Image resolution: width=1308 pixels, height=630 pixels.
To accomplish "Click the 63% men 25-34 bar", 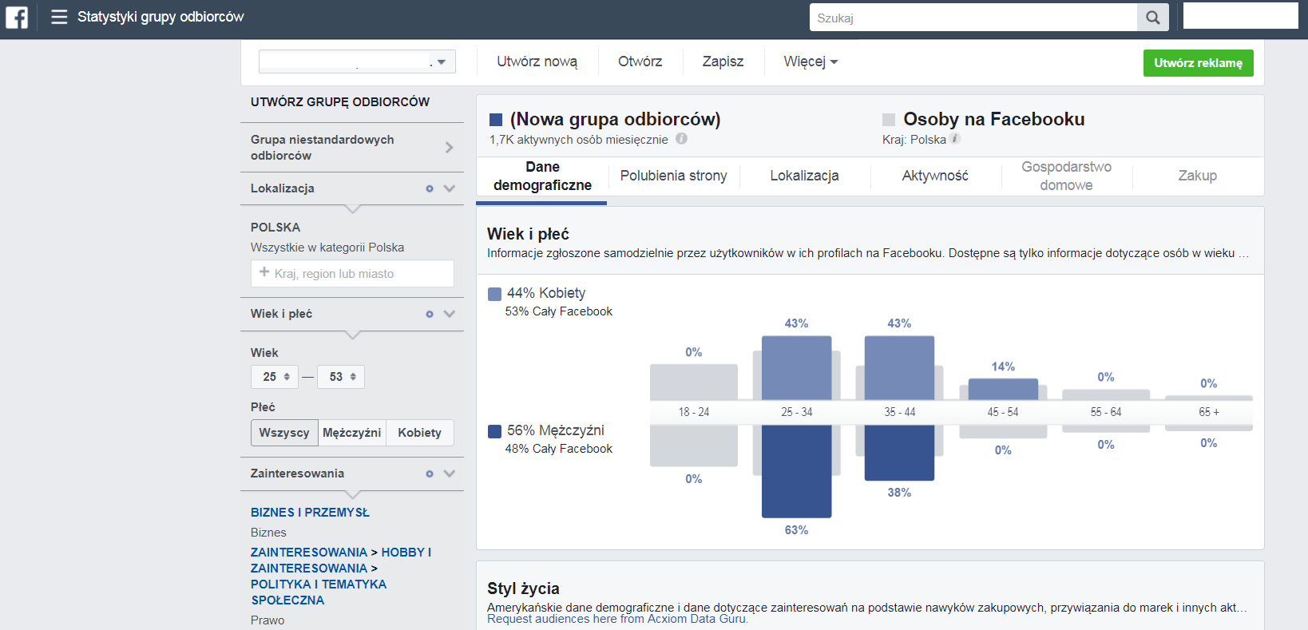I will click(796, 471).
